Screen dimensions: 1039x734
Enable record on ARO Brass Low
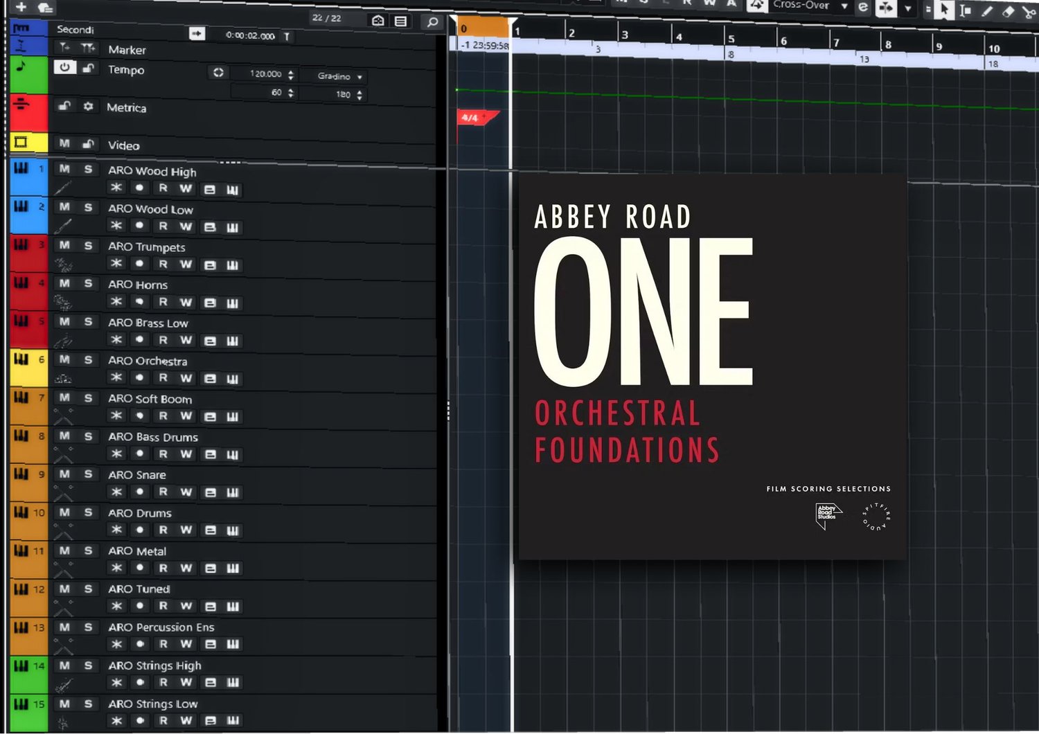(139, 340)
